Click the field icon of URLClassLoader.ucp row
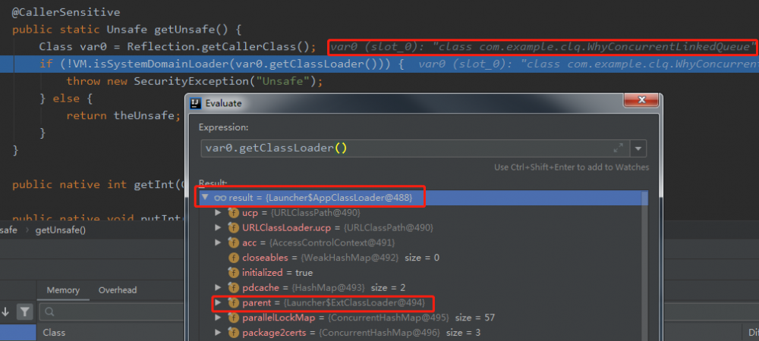 (234, 227)
